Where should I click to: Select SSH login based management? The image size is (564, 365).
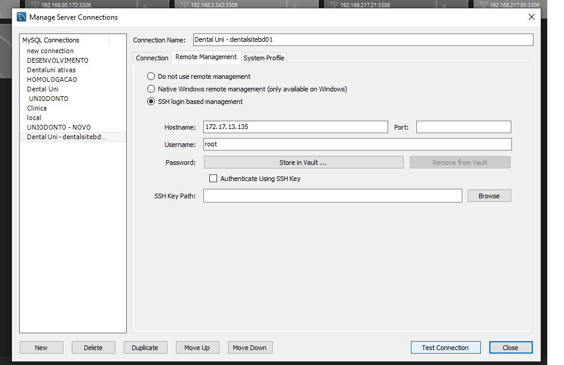click(151, 102)
